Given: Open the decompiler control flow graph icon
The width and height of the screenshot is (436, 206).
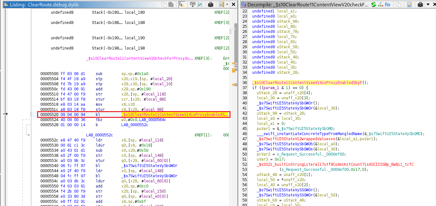Looking at the screenshot, I should (380, 4).
